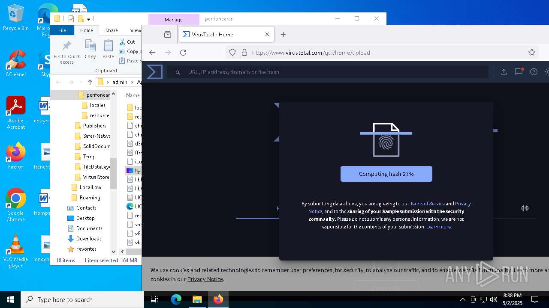Open Favorites in the navigation pane
Image resolution: width=549 pixels, height=308 pixels.
pos(86,249)
